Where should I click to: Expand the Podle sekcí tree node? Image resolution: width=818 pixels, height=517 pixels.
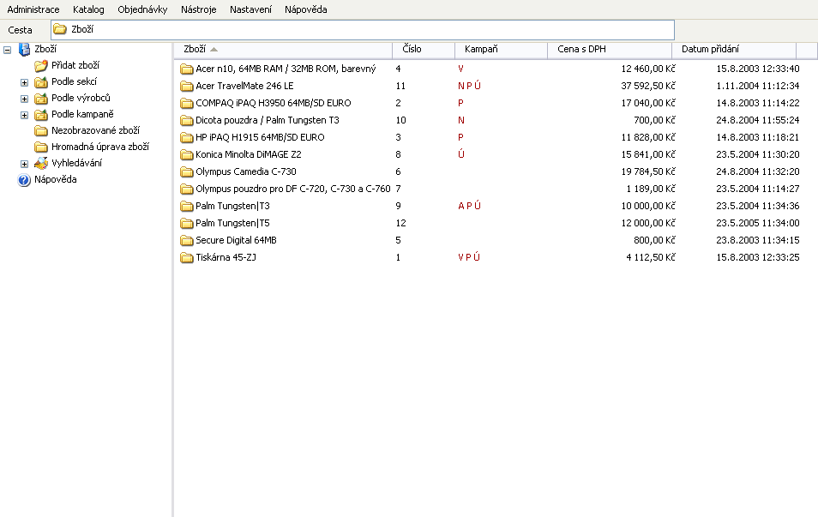(x=24, y=82)
